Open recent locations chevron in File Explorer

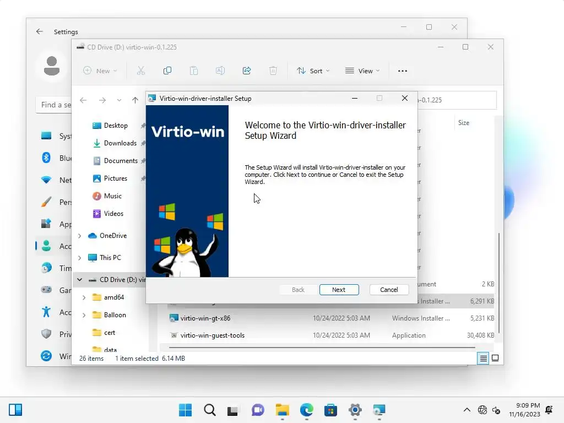pyautogui.click(x=119, y=100)
